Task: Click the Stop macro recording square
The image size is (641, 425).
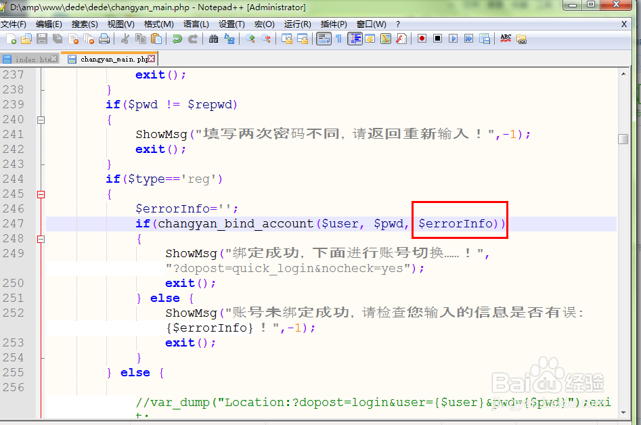Action: [x=437, y=39]
